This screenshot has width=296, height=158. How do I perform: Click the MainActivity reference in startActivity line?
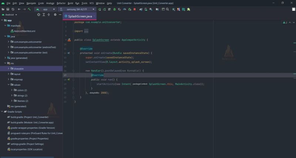pos(183,84)
